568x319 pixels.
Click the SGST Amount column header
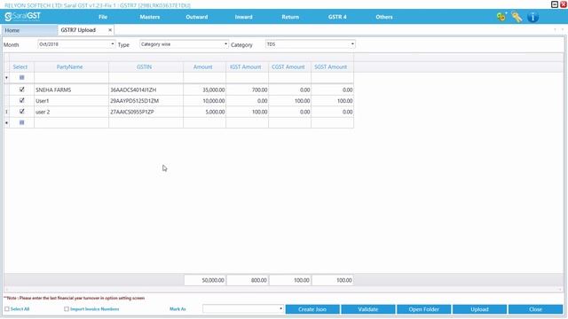point(332,67)
